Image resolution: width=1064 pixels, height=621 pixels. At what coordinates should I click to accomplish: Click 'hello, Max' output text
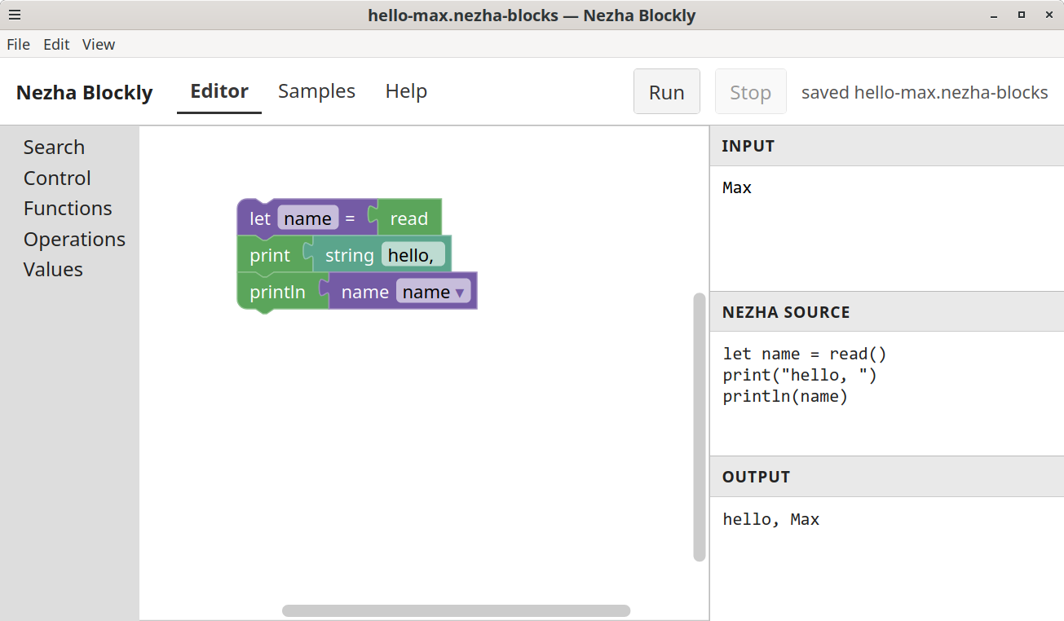(x=771, y=520)
